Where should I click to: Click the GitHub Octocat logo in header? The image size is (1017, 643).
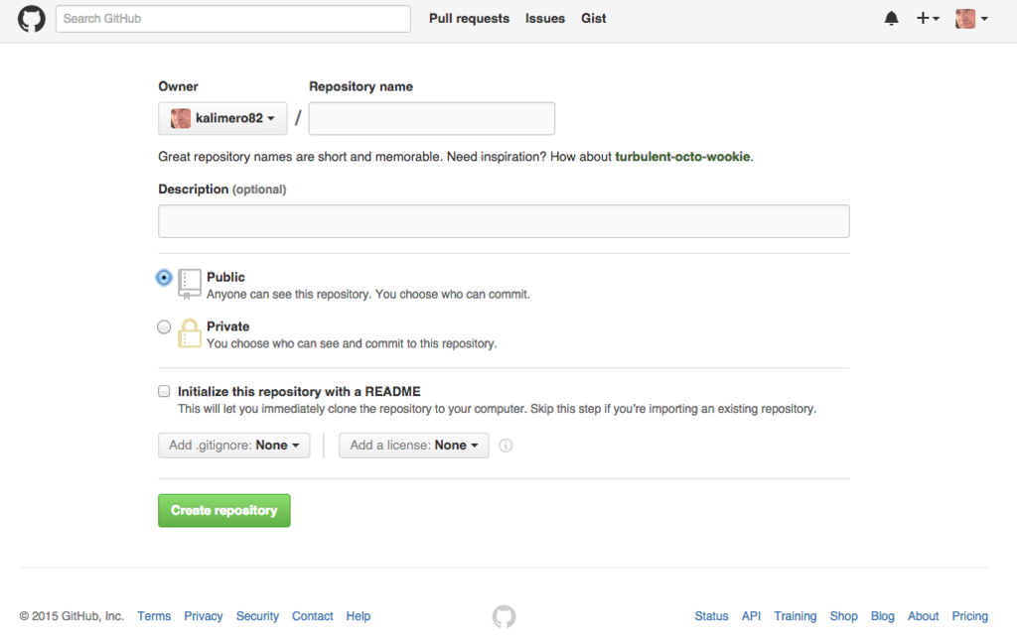pyautogui.click(x=31, y=19)
